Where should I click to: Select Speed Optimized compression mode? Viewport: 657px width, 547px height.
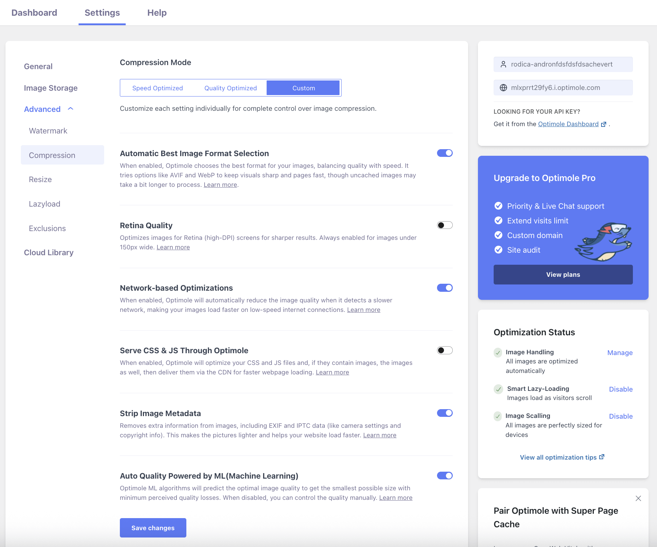[x=157, y=88]
